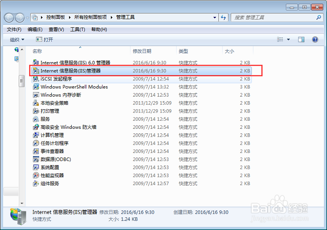Open the help question mark button

coord(315,39)
